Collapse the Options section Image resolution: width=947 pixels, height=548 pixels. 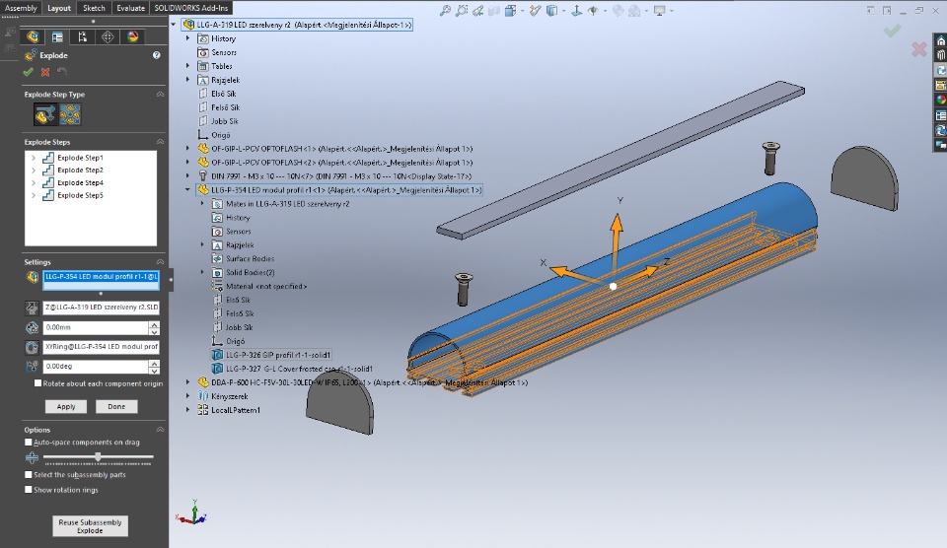coord(160,430)
